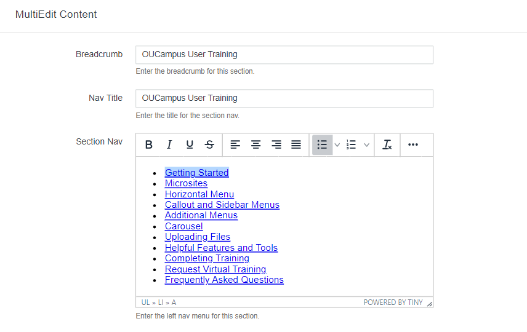Open numbered list style dropdown arrow
The width and height of the screenshot is (527, 332).
pos(367,145)
